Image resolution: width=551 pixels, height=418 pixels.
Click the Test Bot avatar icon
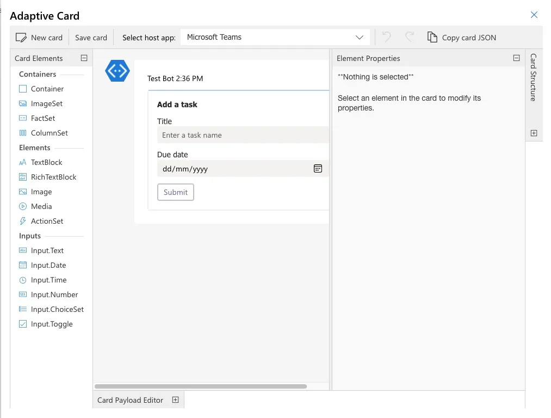117,71
